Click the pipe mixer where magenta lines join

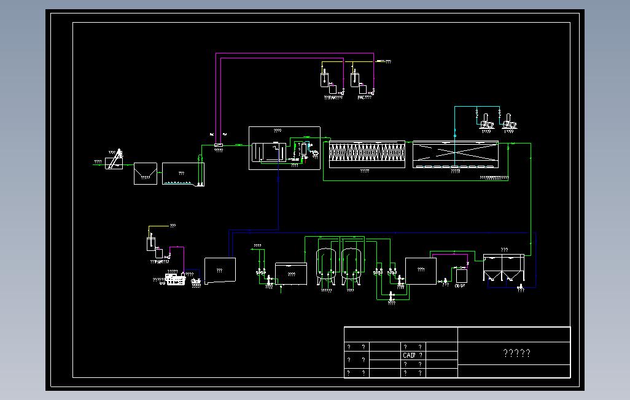pos(219,145)
